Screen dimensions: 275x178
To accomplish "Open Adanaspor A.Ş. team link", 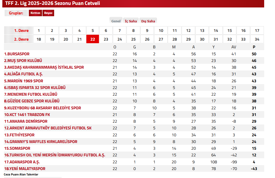I will click(22, 162).
